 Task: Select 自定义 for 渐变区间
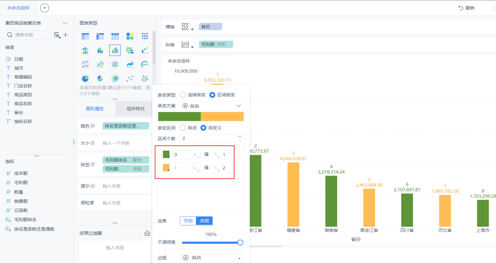pyautogui.click(x=203, y=128)
